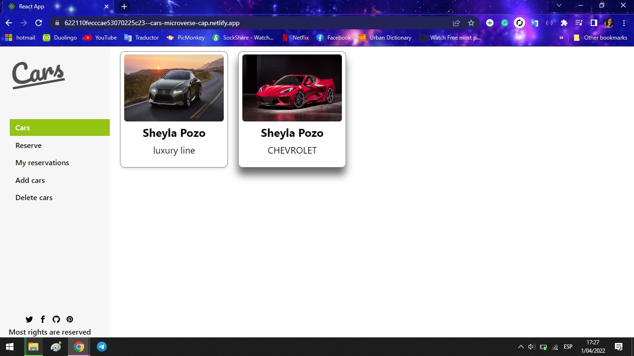Open the Extensions puzzle icon

coord(564,23)
